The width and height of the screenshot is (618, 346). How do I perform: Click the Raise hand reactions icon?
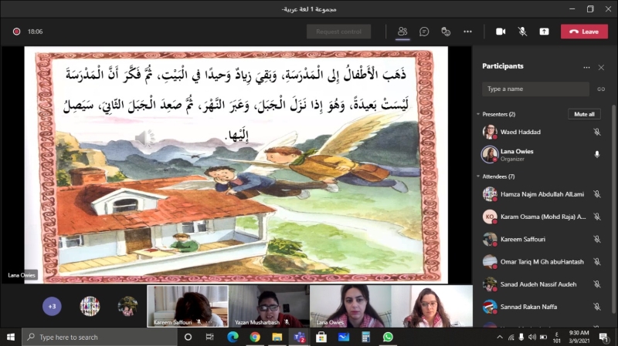446,32
